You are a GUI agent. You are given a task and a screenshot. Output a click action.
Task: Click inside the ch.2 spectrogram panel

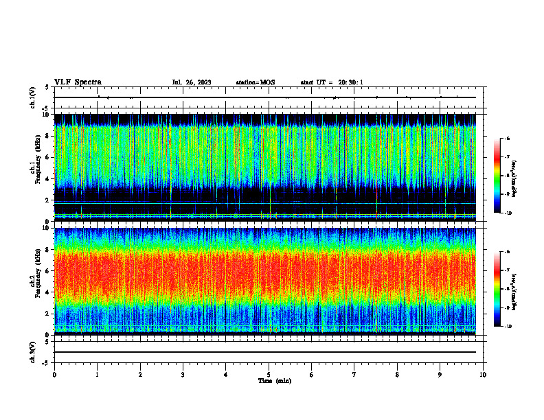265,281
